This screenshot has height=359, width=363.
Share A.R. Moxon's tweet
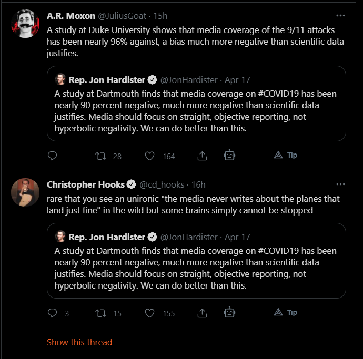click(202, 156)
